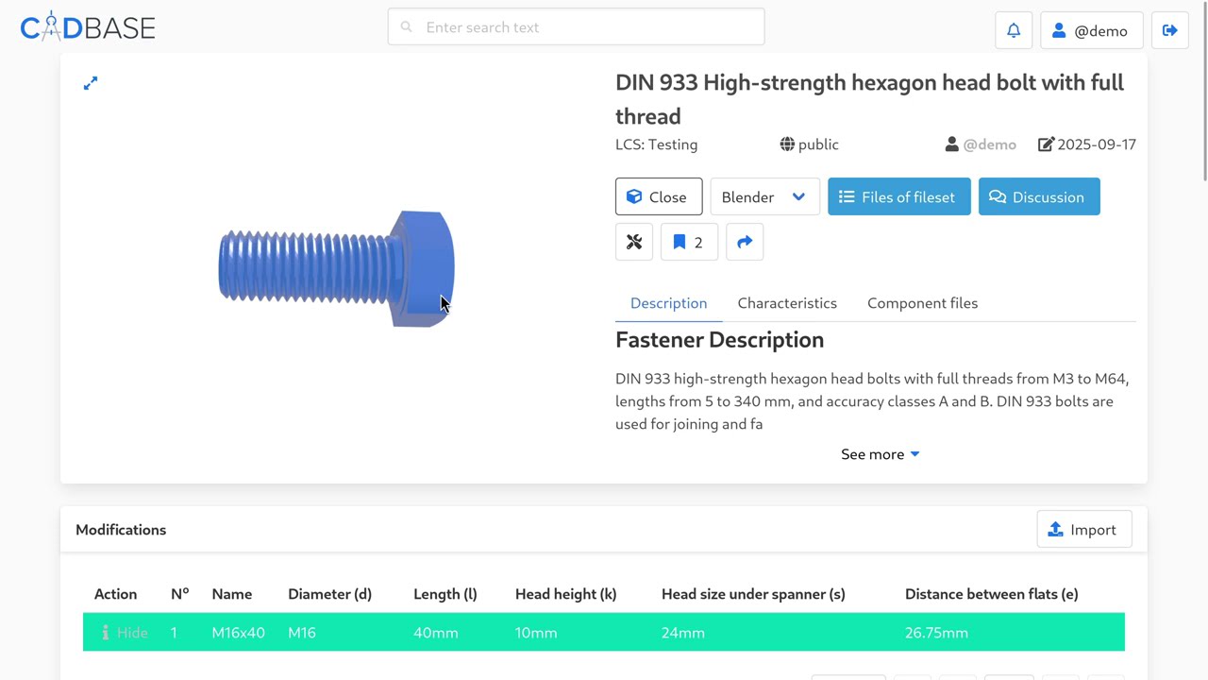This screenshot has width=1208, height=680.
Task: Select the Description tab
Action: [668, 303]
